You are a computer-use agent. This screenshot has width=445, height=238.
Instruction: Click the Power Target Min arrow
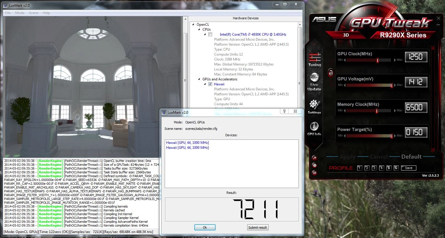345,136
